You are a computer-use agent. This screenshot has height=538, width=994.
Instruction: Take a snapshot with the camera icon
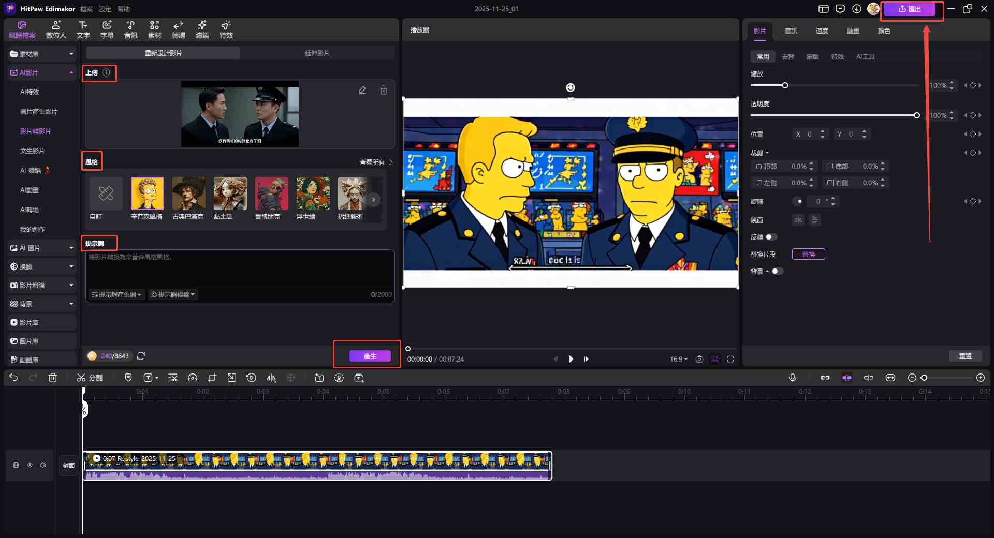(x=699, y=359)
